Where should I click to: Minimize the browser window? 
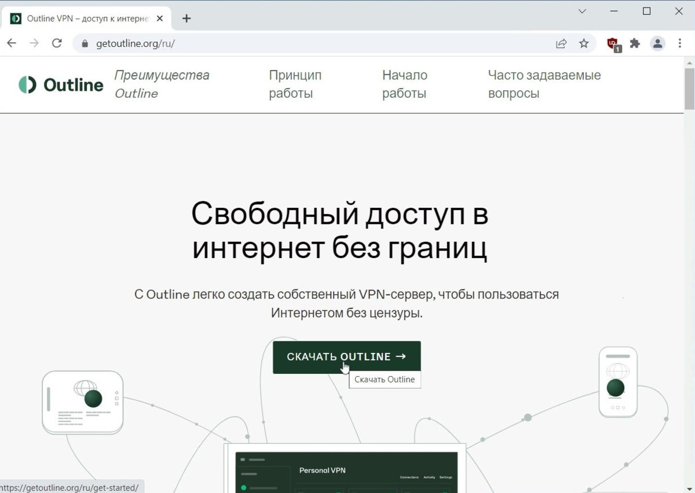click(614, 11)
